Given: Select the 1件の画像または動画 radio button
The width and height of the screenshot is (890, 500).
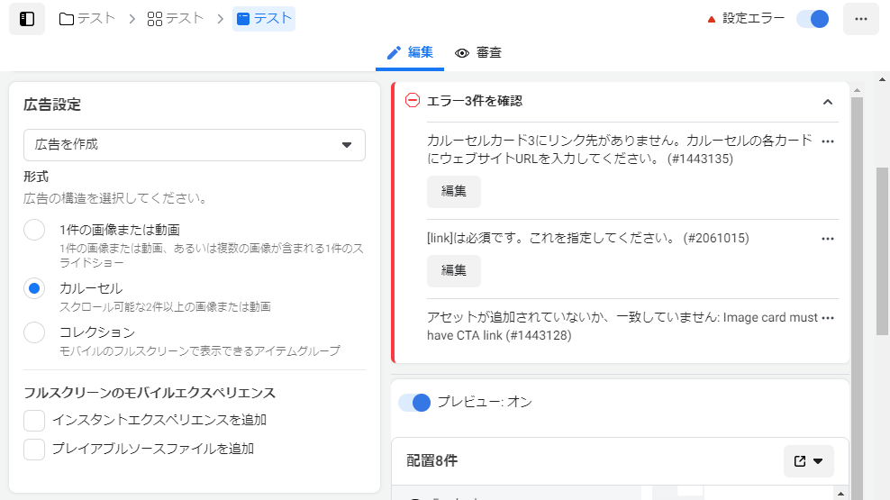Looking at the screenshot, I should click(34, 230).
